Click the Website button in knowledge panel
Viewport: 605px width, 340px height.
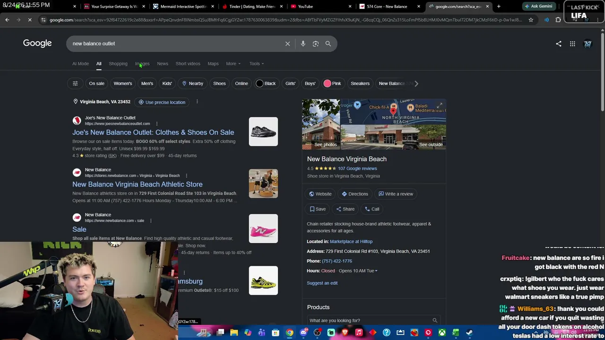320,194
